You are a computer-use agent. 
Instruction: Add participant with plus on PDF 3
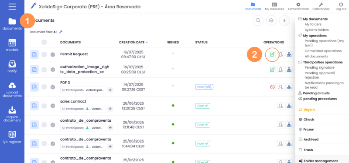(110, 90)
